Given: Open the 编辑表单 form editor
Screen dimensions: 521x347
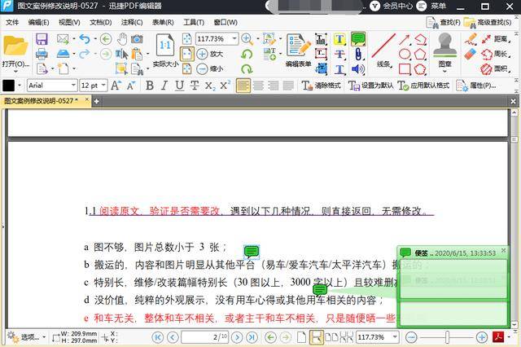Looking at the screenshot, I should tap(297, 46).
